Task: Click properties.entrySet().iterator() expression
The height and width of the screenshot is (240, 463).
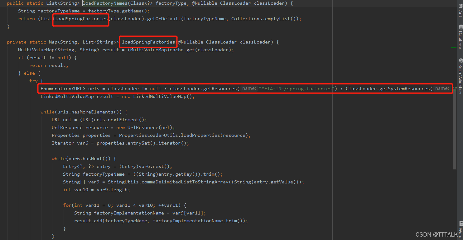Action: [142, 143]
